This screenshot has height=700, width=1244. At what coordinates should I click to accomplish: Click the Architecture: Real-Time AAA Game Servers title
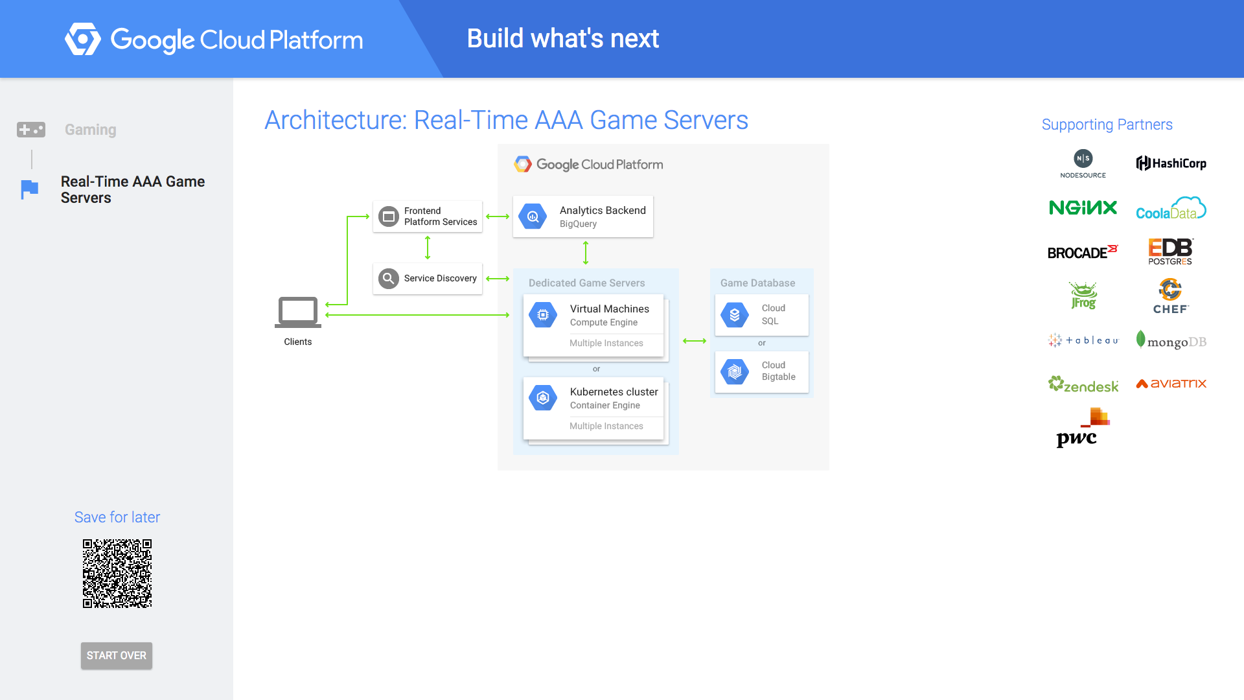pyautogui.click(x=507, y=120)
